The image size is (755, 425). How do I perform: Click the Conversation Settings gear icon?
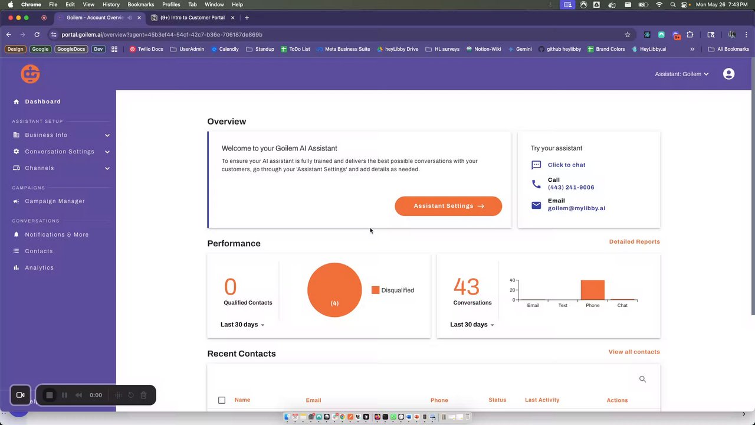click(16, 152)
